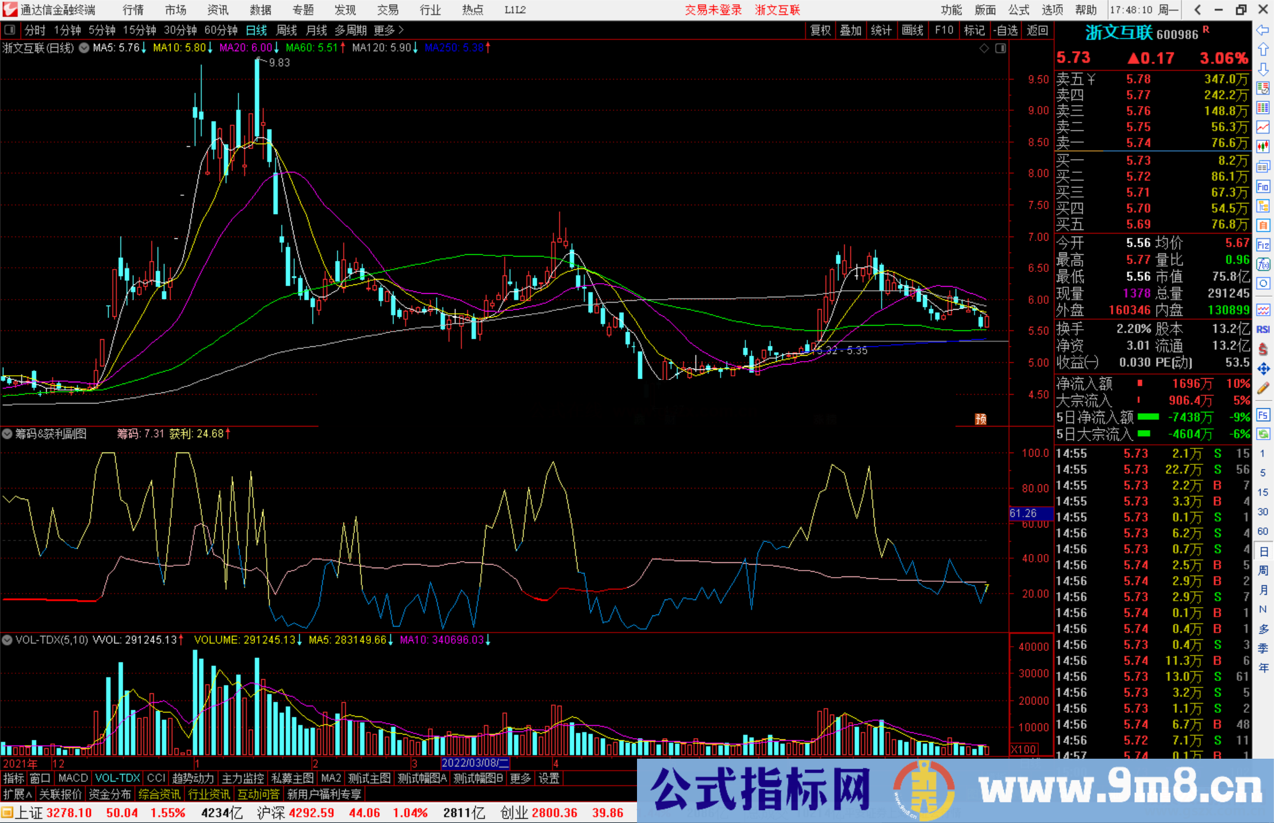The image size is (1274, 823).
Task: Click the 预 orange marker on chart
Action: [980, 419]
